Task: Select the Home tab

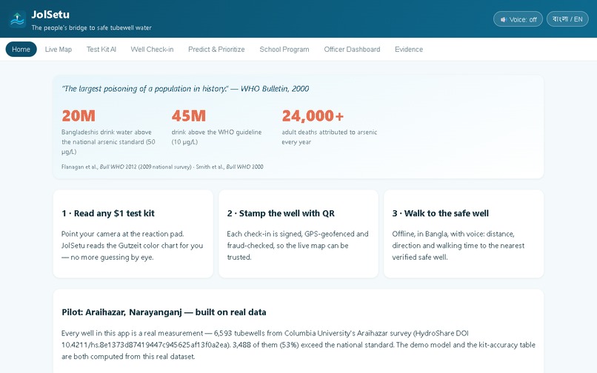Action: [21, 49]
